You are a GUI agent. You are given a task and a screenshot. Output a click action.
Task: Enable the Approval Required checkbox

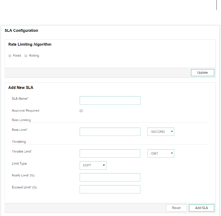point(81,111)
